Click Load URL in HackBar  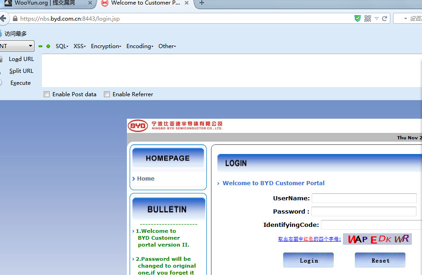[21, 59]
